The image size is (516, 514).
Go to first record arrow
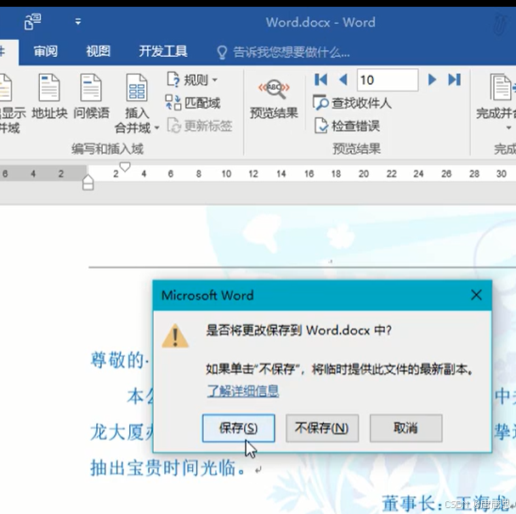pos(320,80)
